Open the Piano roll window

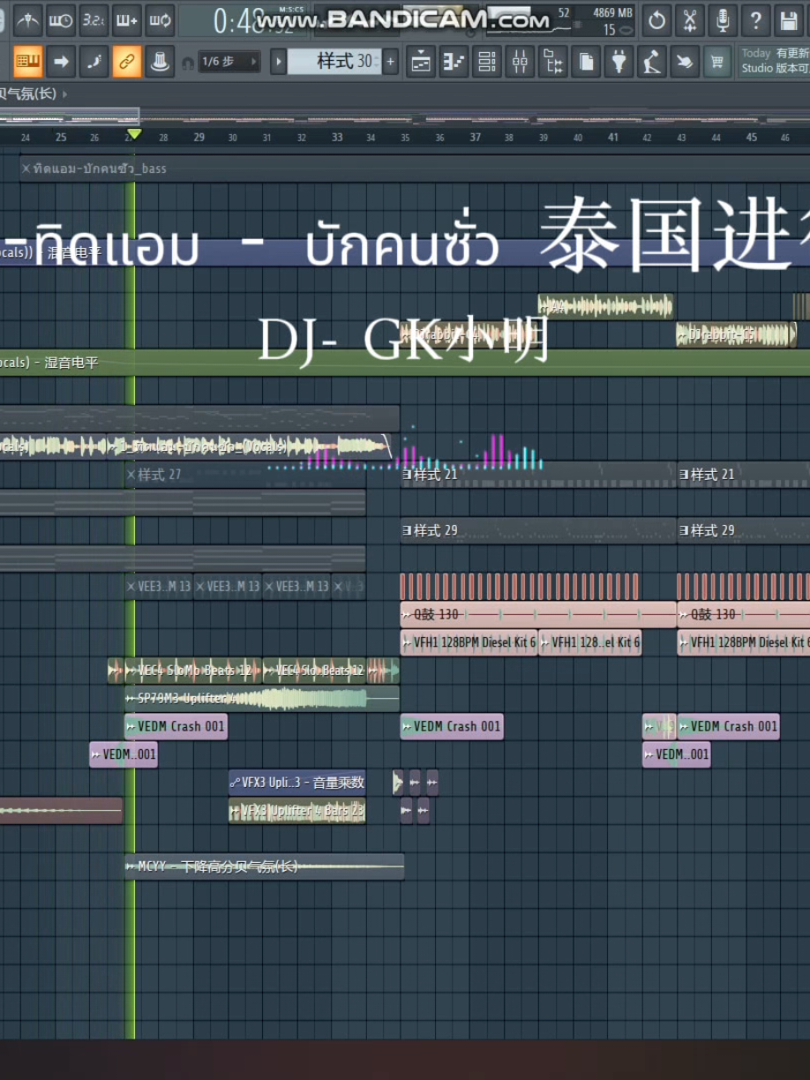(454, 62)
